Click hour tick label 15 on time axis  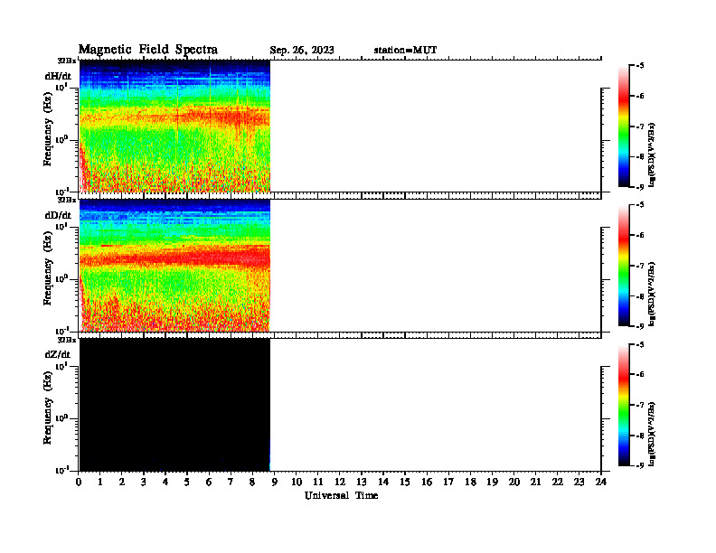point(405,482)
